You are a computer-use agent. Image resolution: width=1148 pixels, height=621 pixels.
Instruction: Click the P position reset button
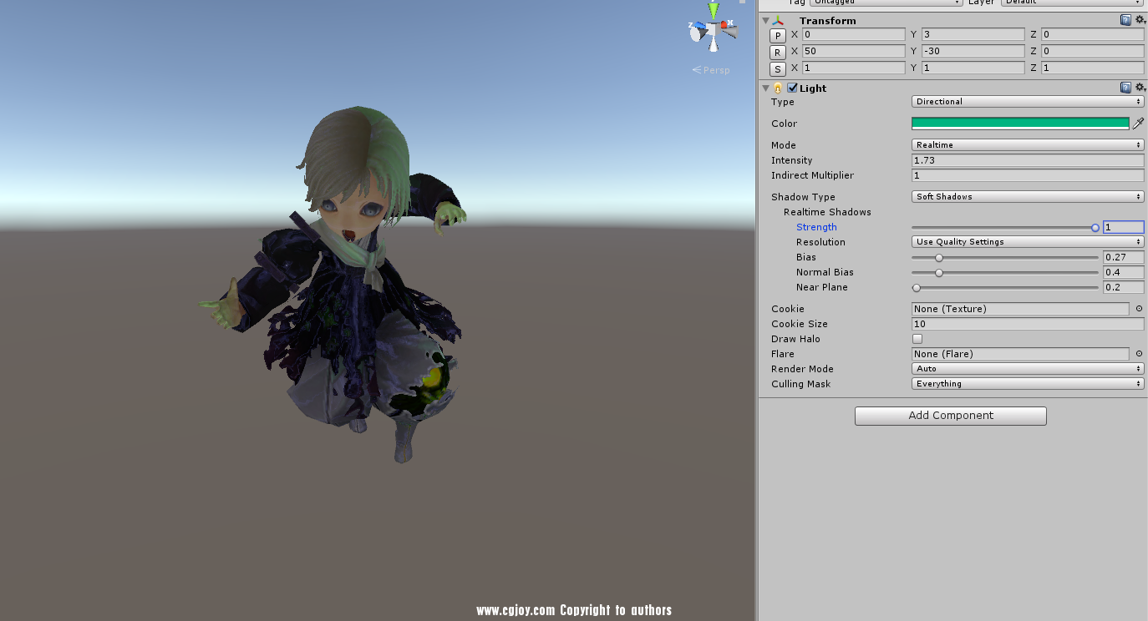click(778, 35)
